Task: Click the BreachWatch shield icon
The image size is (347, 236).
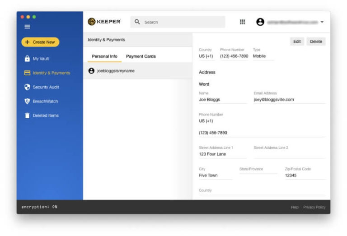Action: coord(27,101)
